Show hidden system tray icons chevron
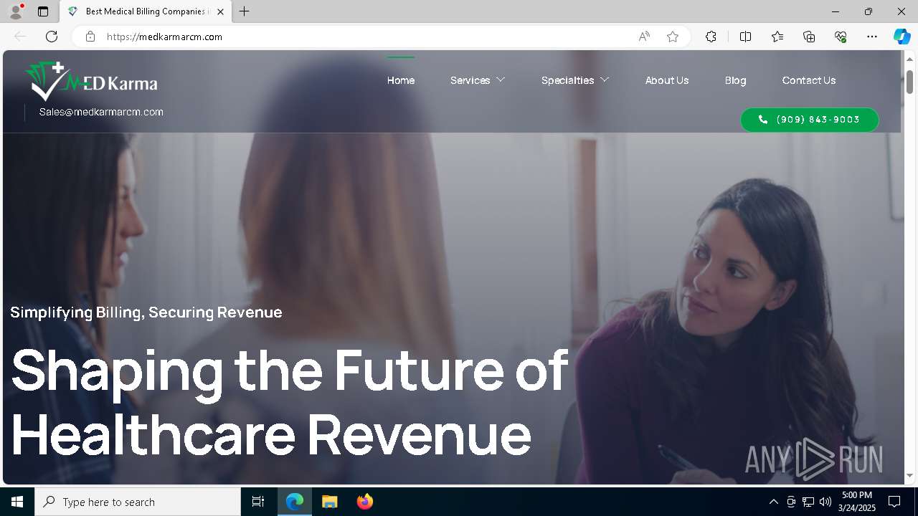Screen dimensions: 918x516 coord(773,502)
